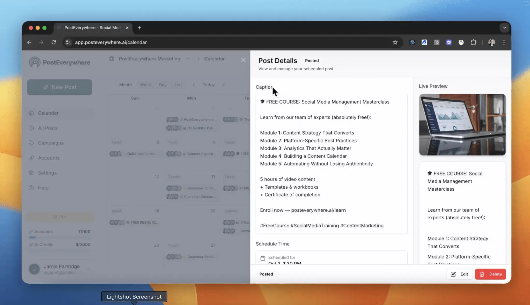Click the AI Credits usage bar

click(60, 250)
